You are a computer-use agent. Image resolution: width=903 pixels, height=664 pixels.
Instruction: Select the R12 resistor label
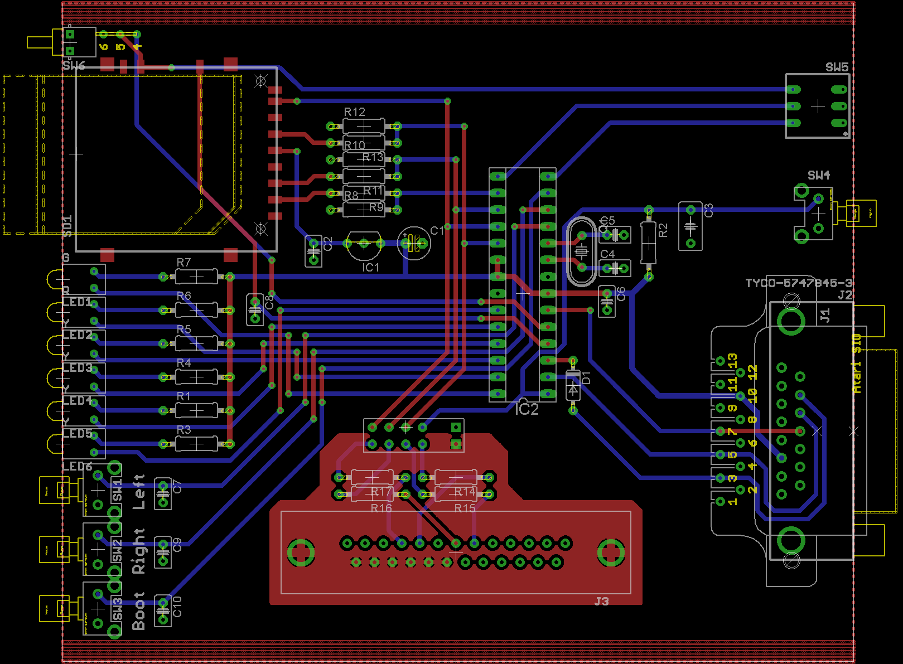coord(355,112)
